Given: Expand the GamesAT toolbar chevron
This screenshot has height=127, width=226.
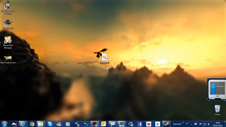Looking at the screenshot, I should pyautogui.click(x=184, y=123).
